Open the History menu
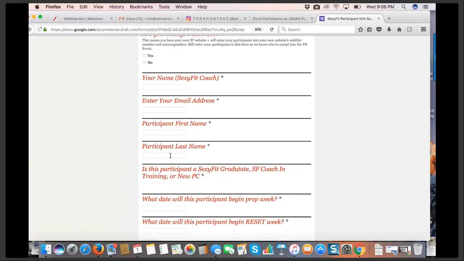 pyautogui.click(x=116, y=7)
